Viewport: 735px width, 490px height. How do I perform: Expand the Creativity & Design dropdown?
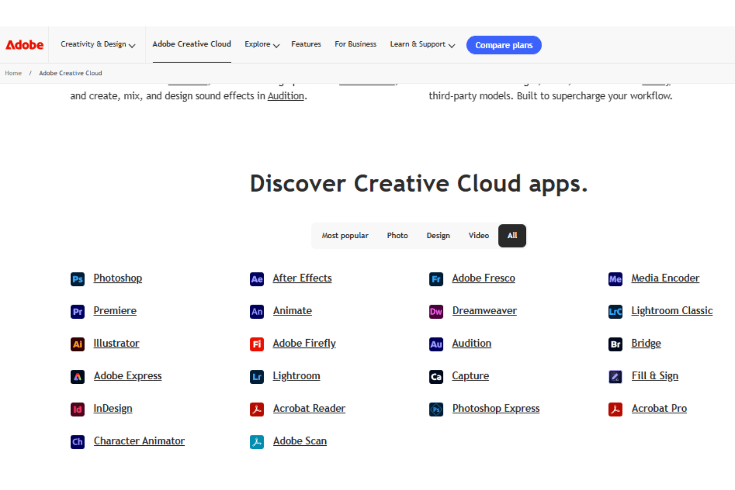pos(98,45)
